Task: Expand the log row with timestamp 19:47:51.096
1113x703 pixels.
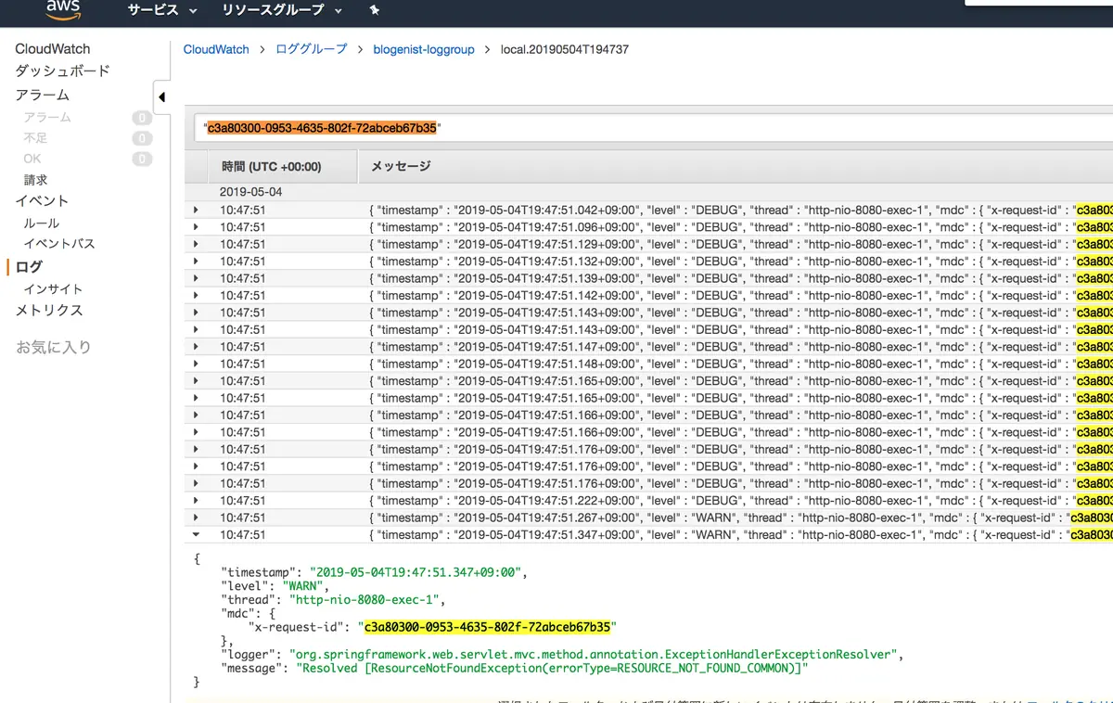Action: [196, 227]
